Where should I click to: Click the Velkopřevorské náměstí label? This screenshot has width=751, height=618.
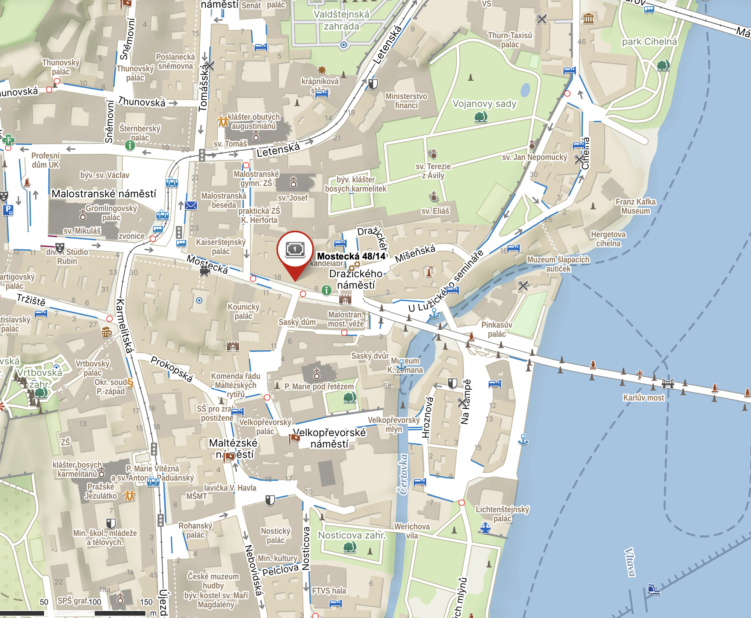click(329, 438)
